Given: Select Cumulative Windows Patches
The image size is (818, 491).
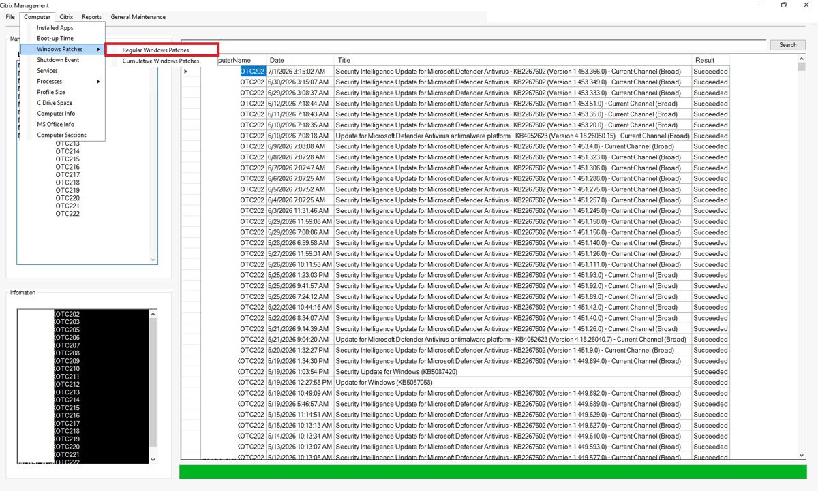Looking at the screenshot, I should [x=162, y=61].
